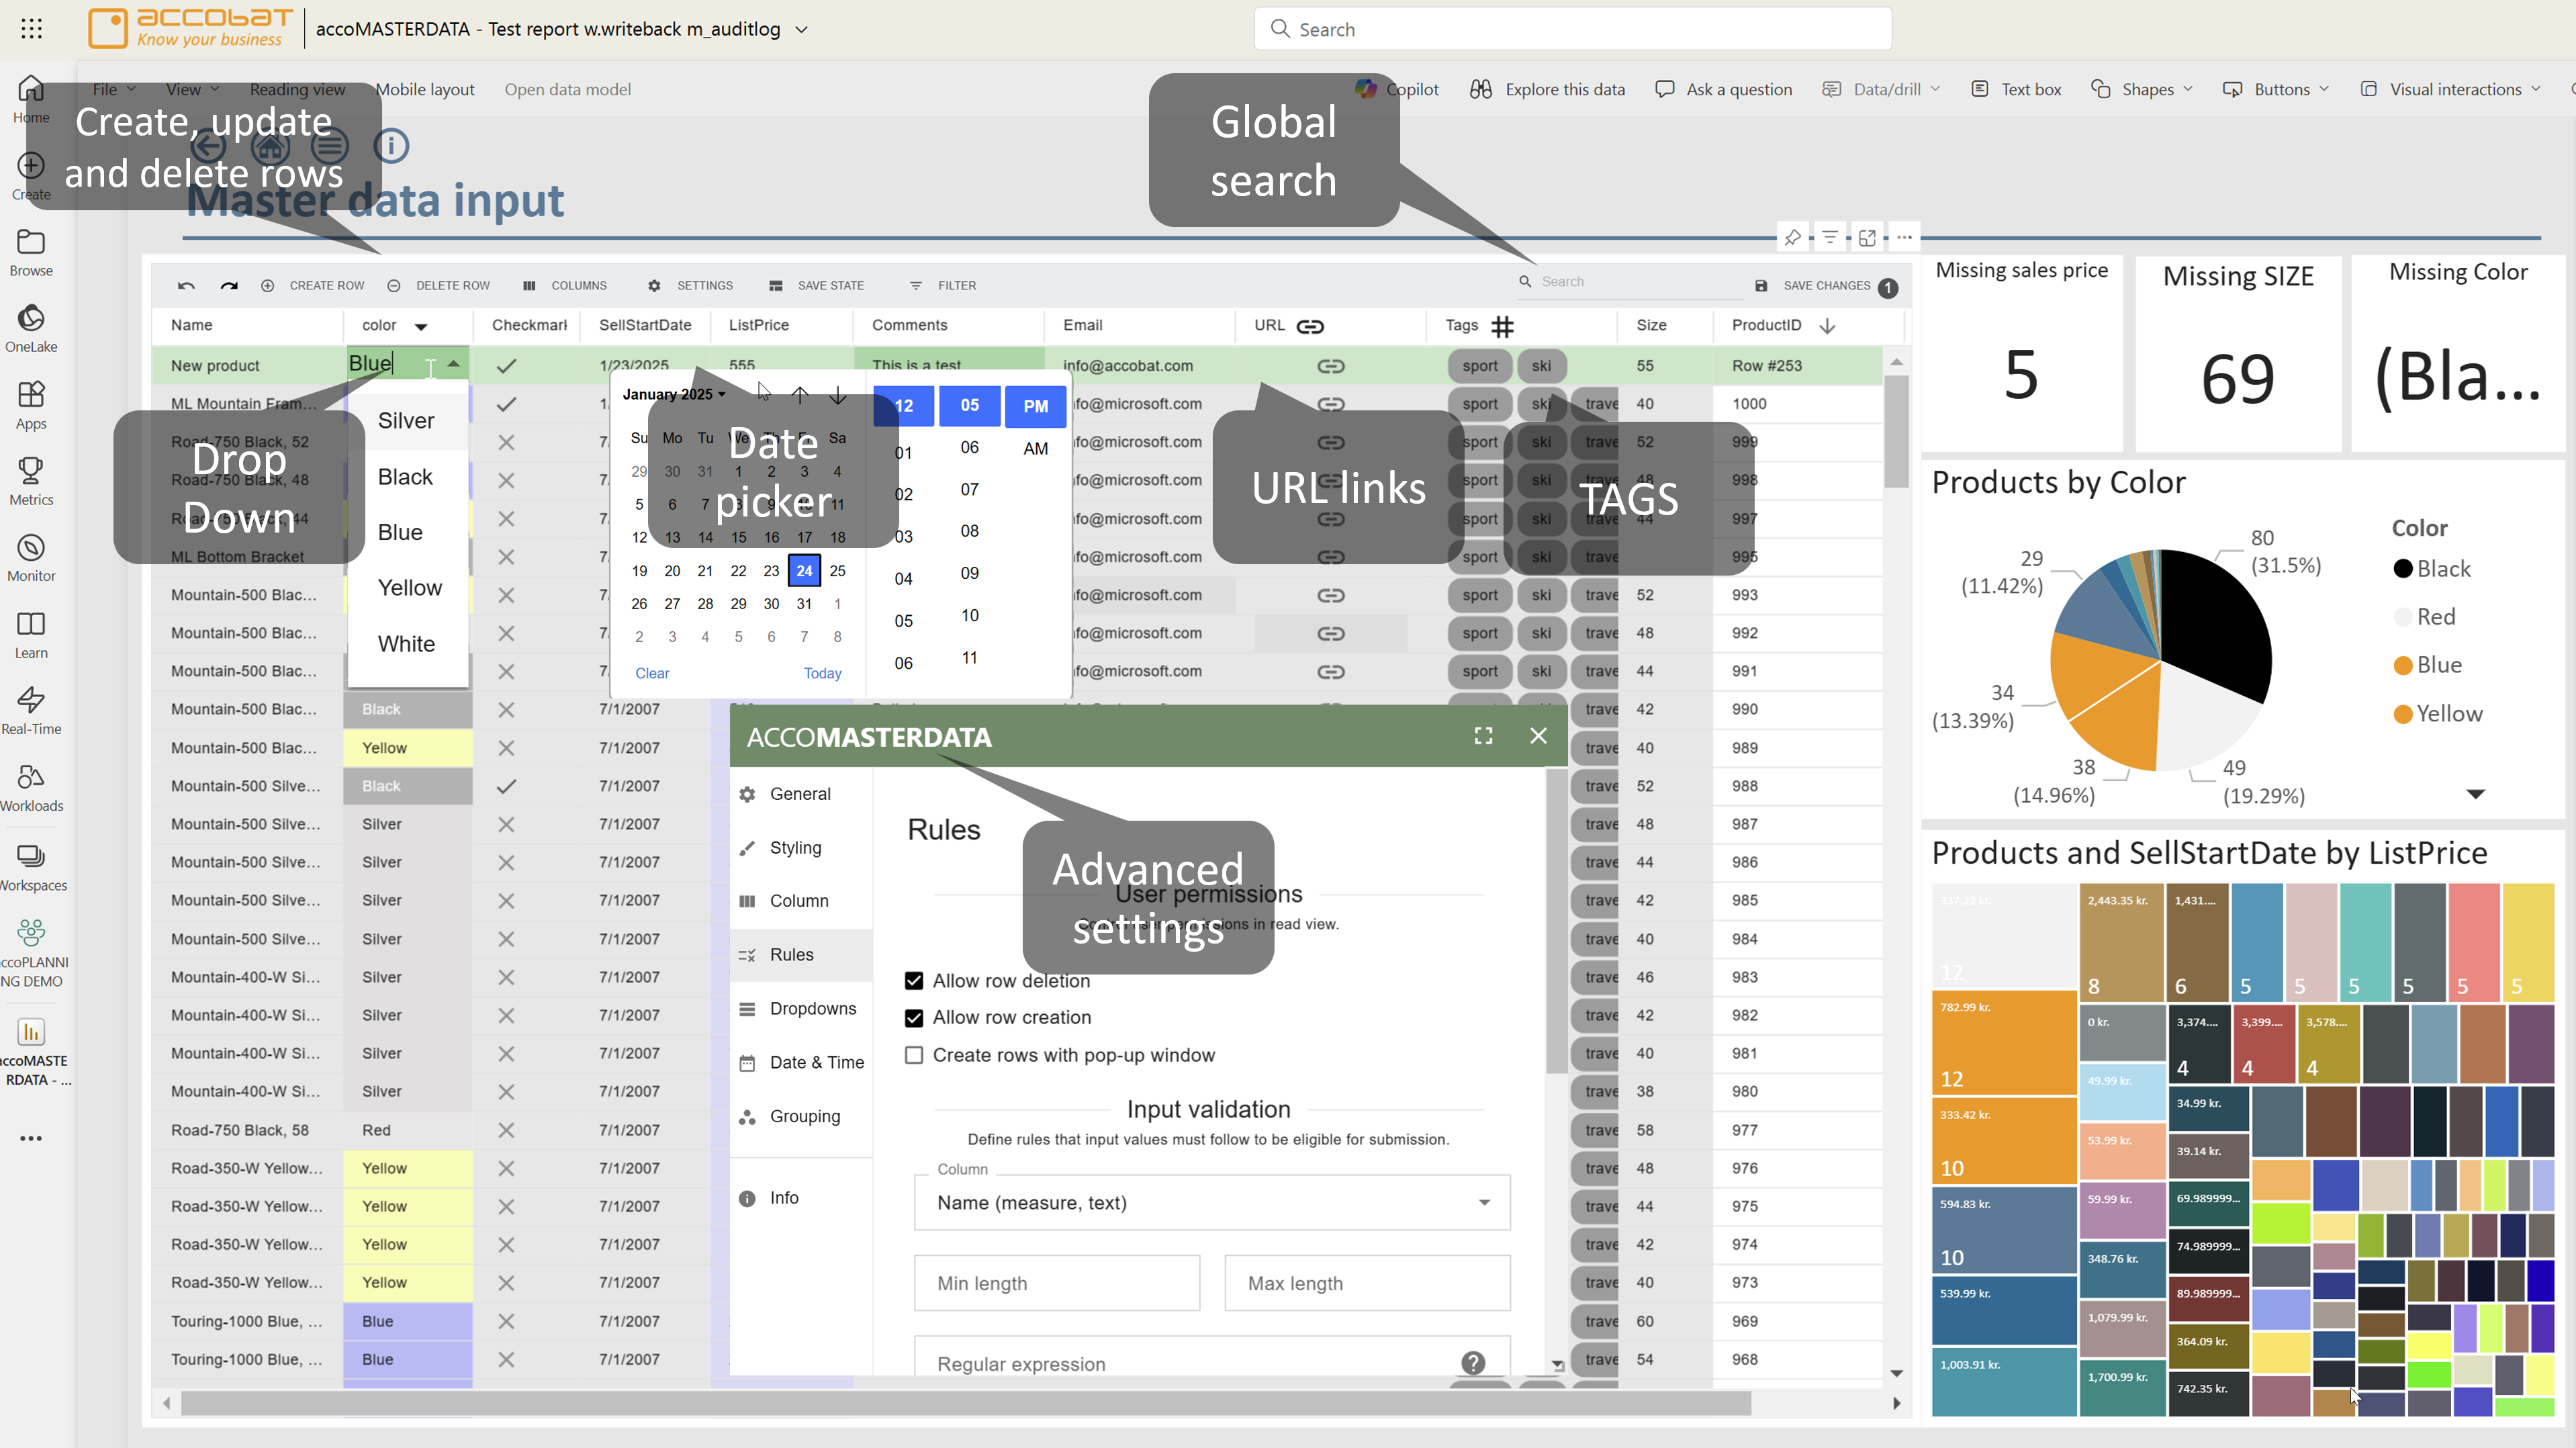Click Today in date picker
Image resolution: width=2576 pixels, height=1448 pixels.
point(822,673)
